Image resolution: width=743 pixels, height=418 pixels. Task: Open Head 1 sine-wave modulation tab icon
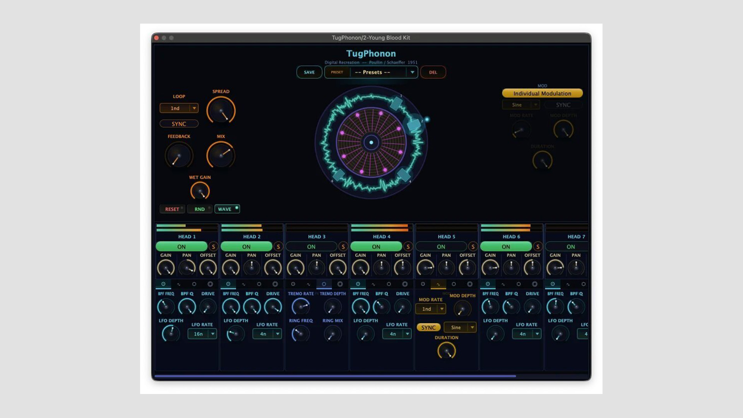179,284
